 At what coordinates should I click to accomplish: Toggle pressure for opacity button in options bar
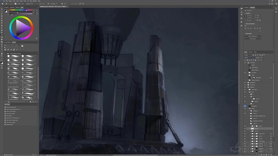tap(37, 3)
